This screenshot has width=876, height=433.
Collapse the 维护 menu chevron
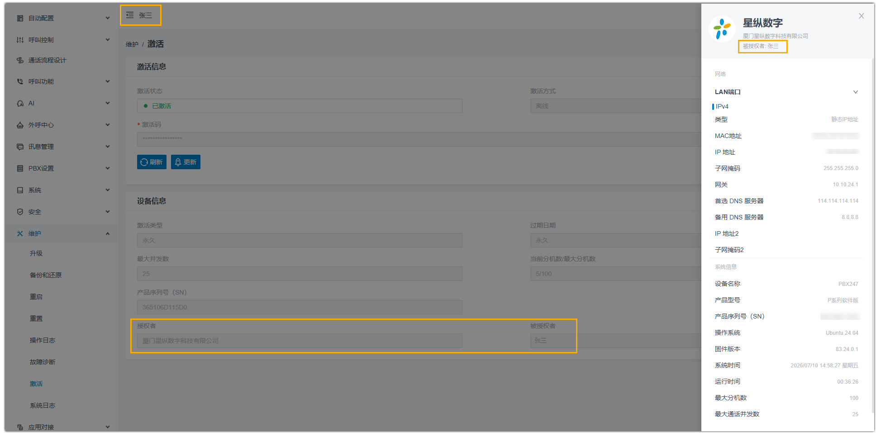[108, 233]
